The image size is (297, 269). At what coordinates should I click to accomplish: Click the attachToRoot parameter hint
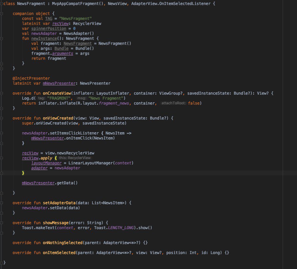click(x=173, y=103)
